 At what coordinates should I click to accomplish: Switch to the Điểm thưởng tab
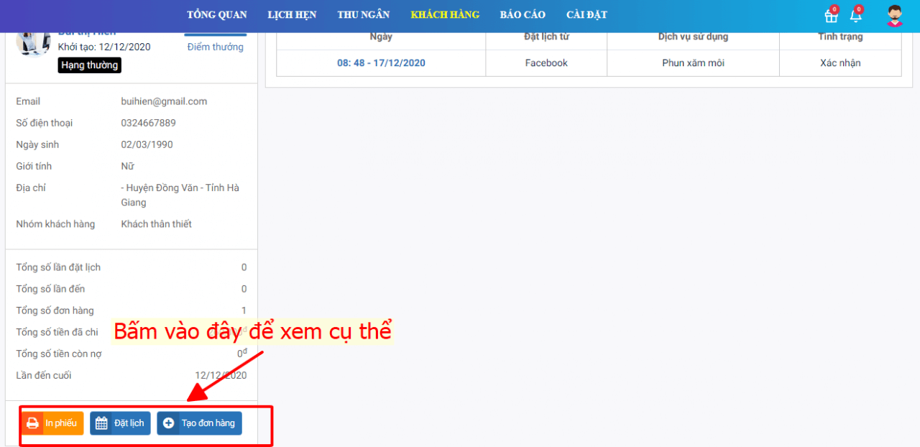coord(215,47)
